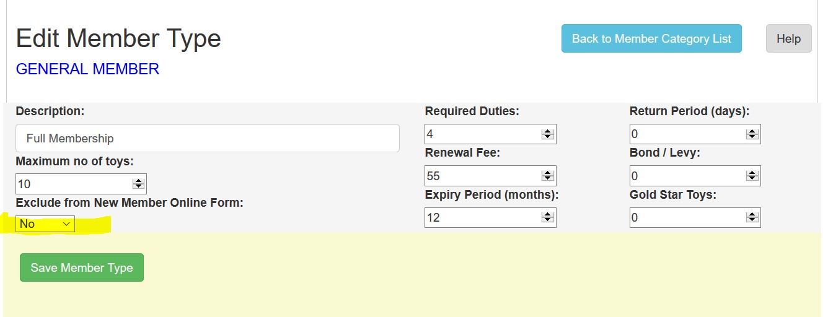The height and width of the screenshot is (317, 828).
Task: Raise the Renewal Fee using its spinner
Action: [548, 173]
